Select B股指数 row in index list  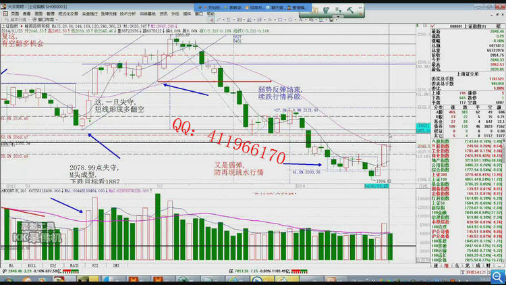coord(467,146)
